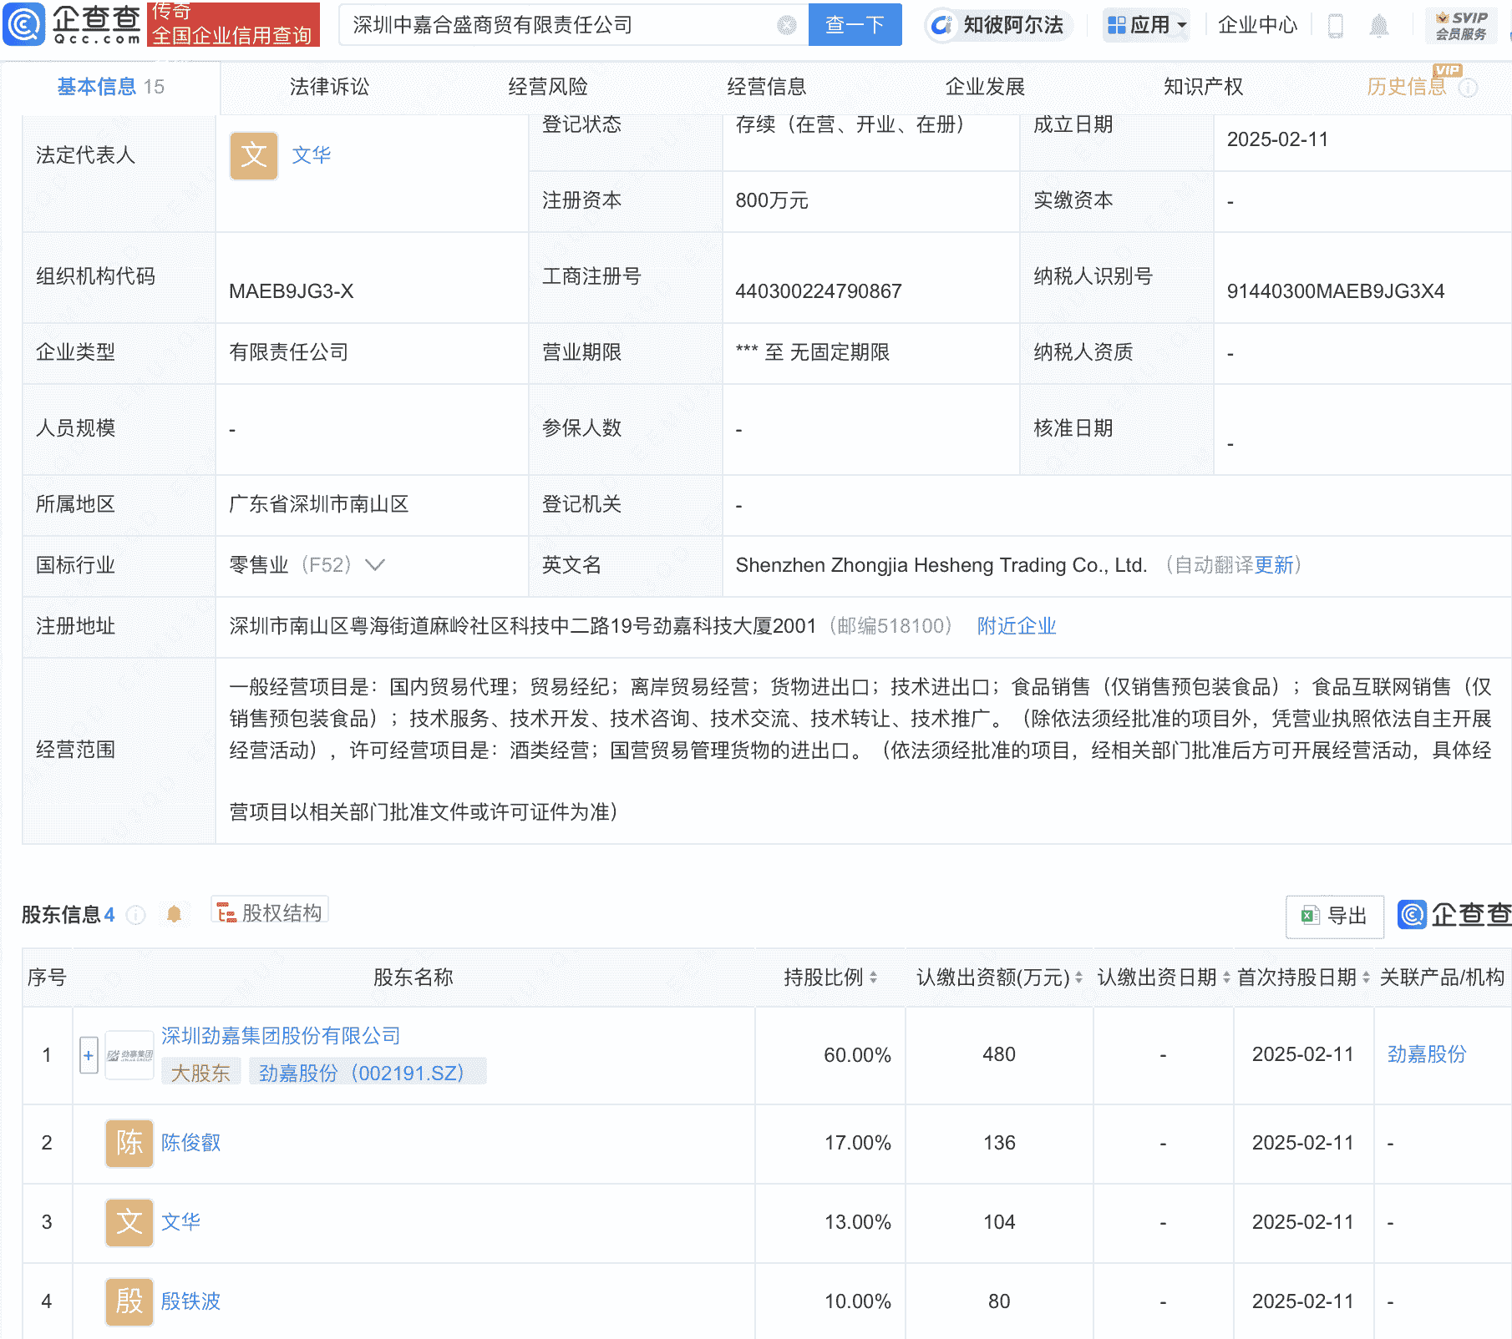Switch to the 知识产权 tab
The width and height of the screenshot is (1512, 1339).
click(x=1201, y=86)
